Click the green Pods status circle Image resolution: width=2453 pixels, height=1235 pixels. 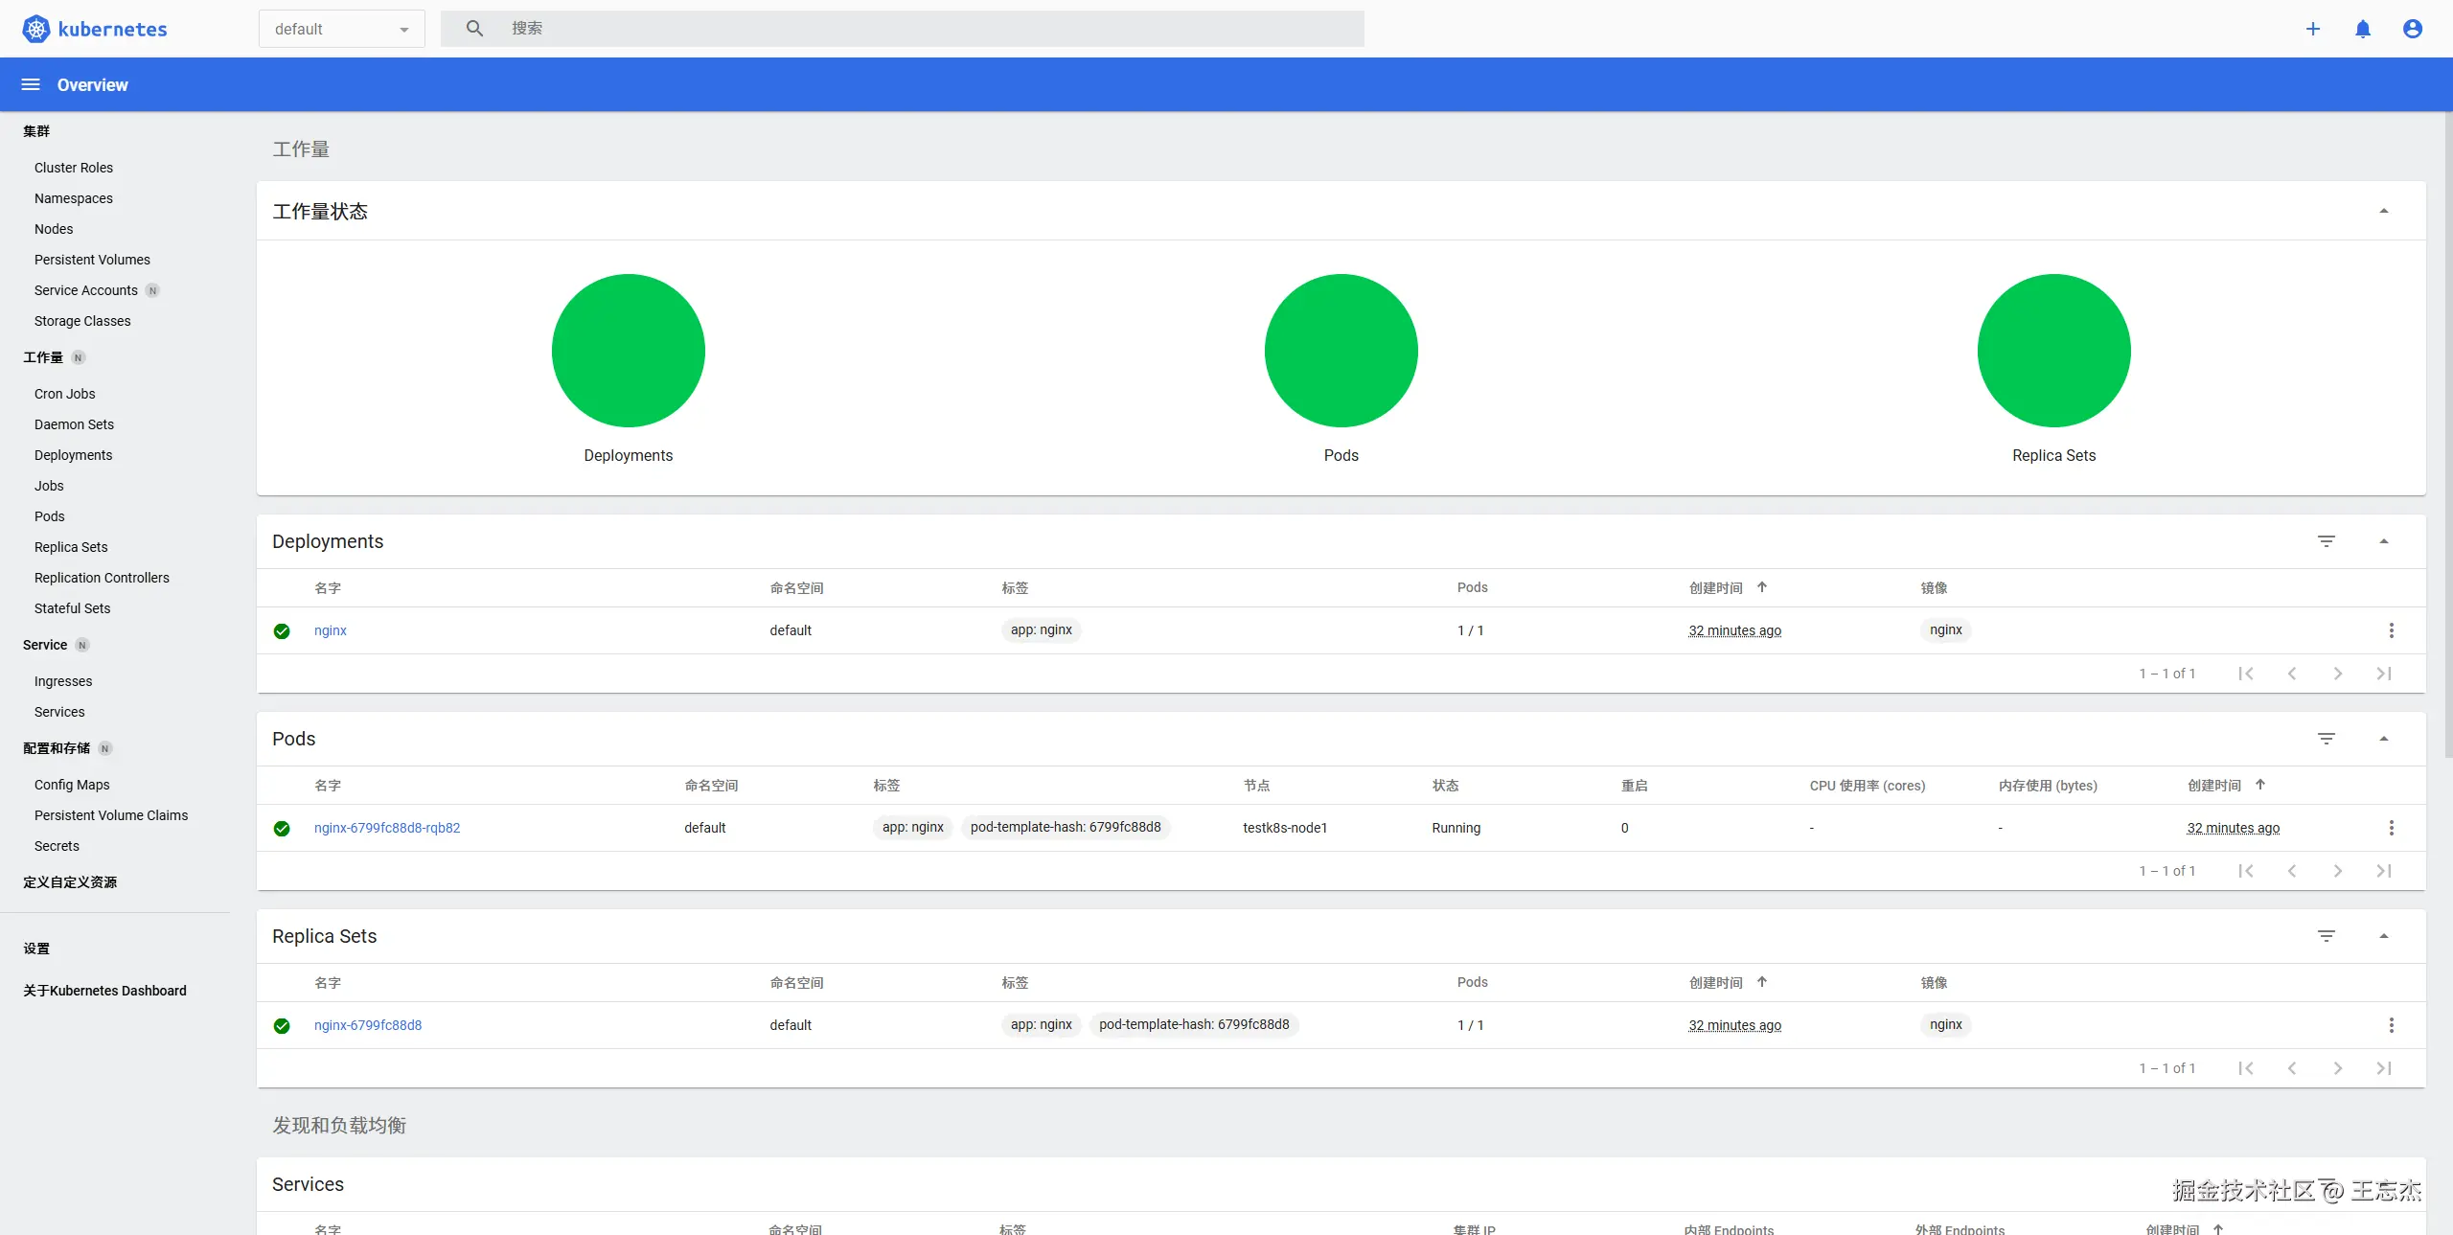[1341, 351]
